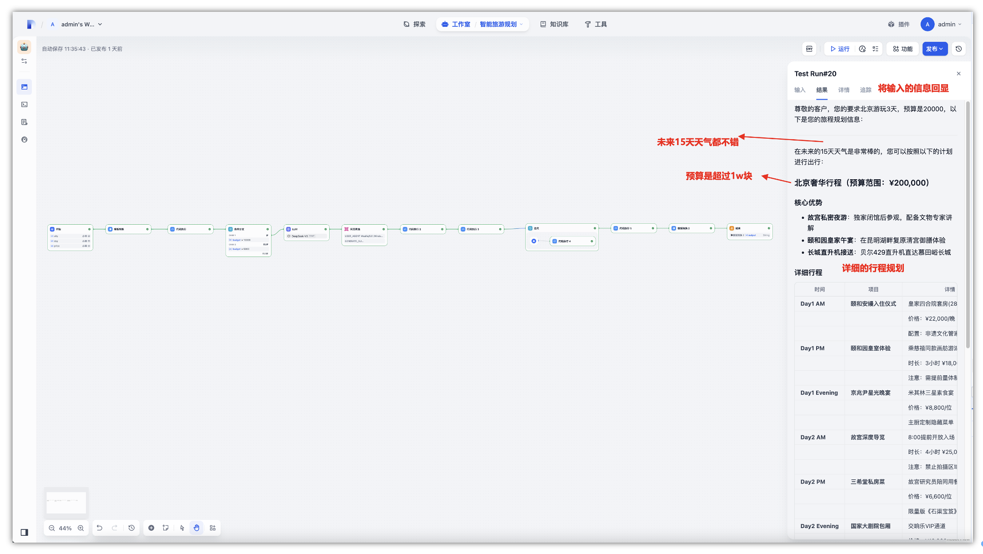Expand the admin's W... workspace selector
Screen dimensions: 983x554
(x=77, y=24)
